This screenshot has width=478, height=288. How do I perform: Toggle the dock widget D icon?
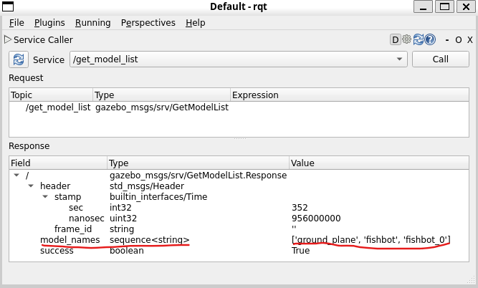click(x=395, y=39)
